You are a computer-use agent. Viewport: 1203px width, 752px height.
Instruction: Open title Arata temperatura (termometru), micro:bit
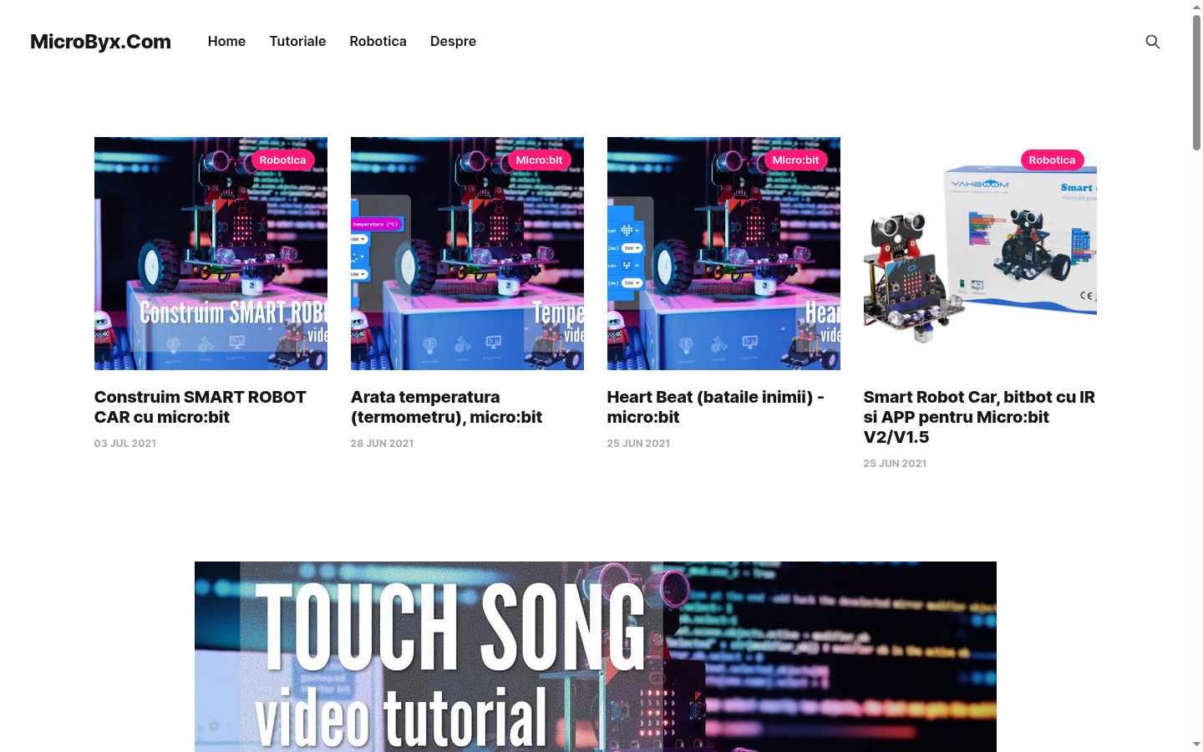[x=446, y=407]
